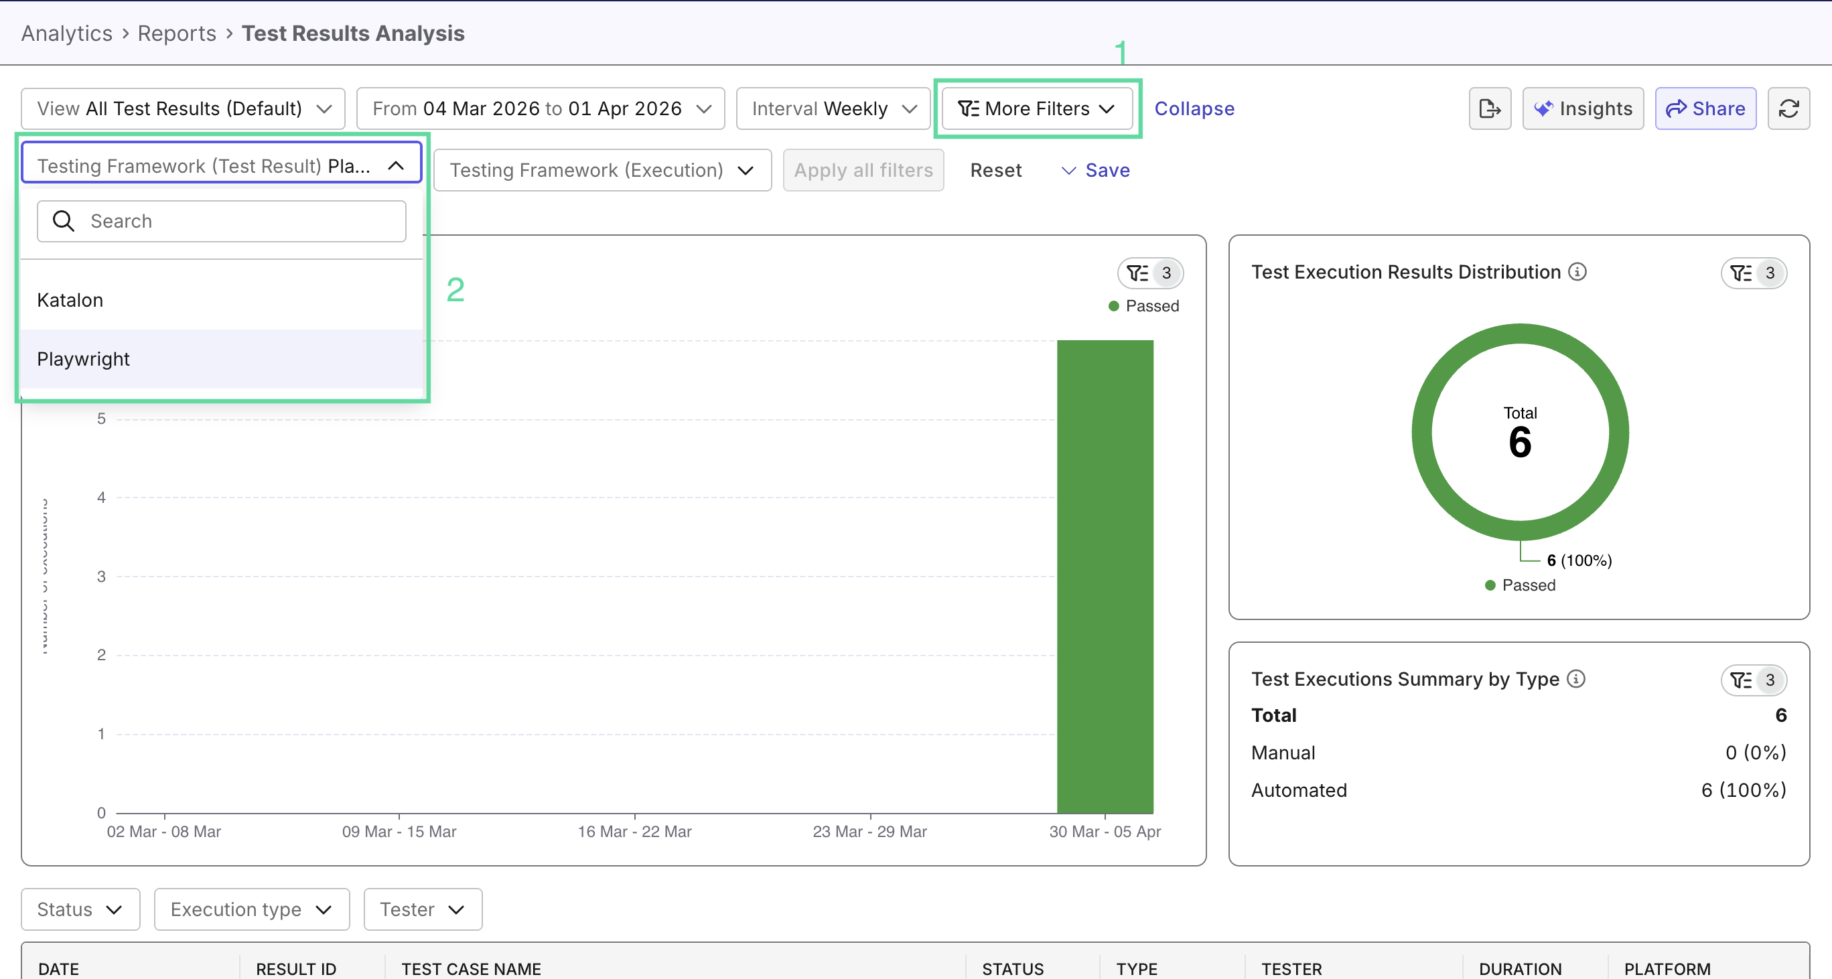Select Playwright option in the list
Viewport: 1832px width, 979px height.
[x=83, y=359]
